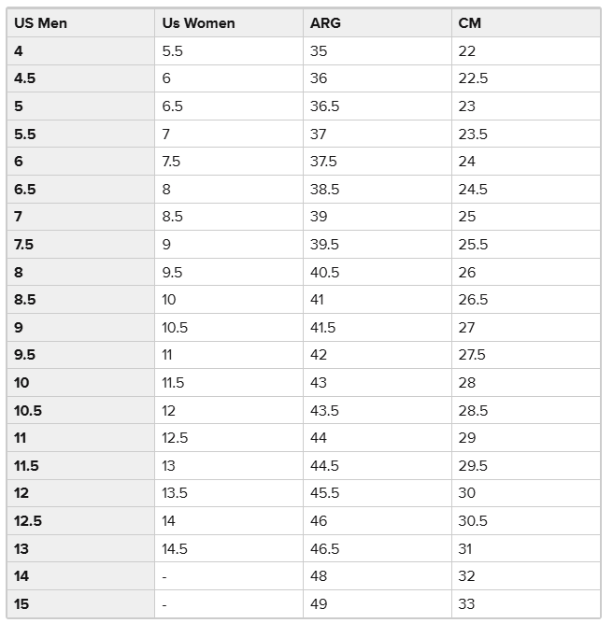The height and width of the screenshot is (623, 613).
Task: Click the US Men column header
Action: pos(80,23)
